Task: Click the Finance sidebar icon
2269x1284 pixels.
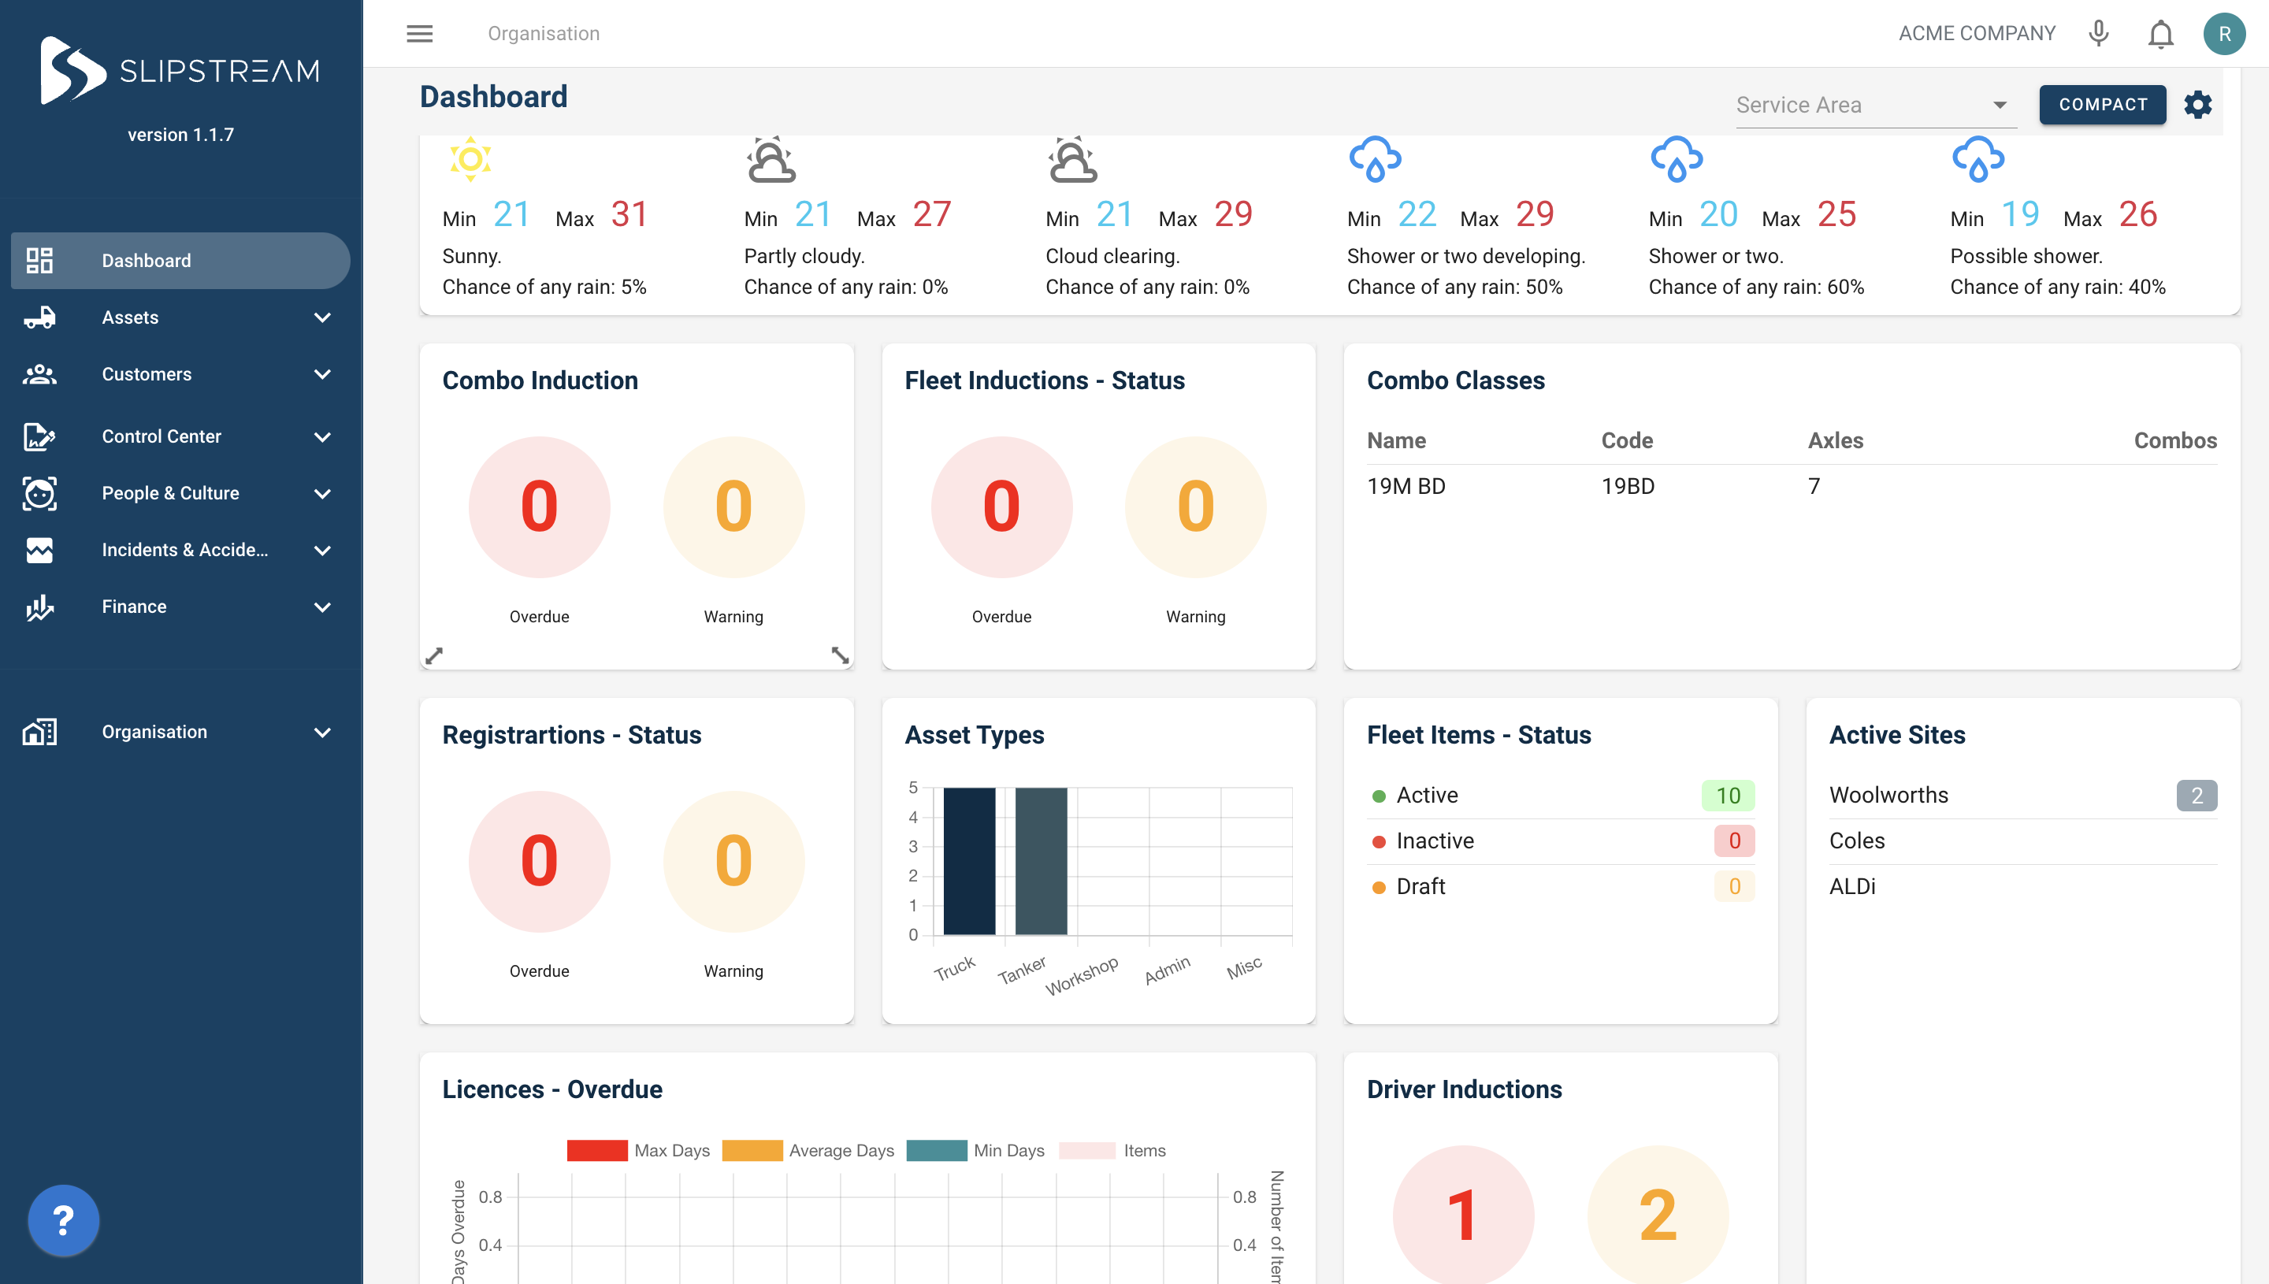Action: pyautogui.click(x=39, y=607)
